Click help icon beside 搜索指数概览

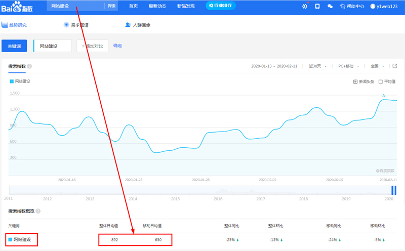click(38, 211)
